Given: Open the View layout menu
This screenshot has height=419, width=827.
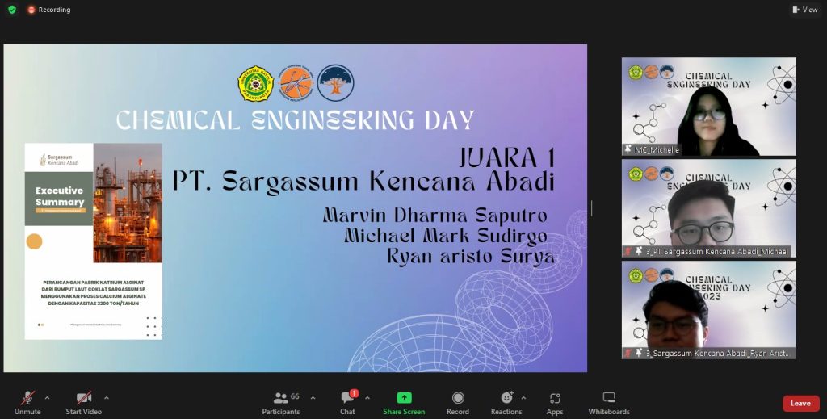Looking at the screenshot, I should [x=804, y=10].
